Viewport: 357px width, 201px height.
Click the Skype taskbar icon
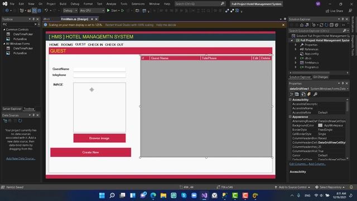pyautogui.click(x=184, y=195)
